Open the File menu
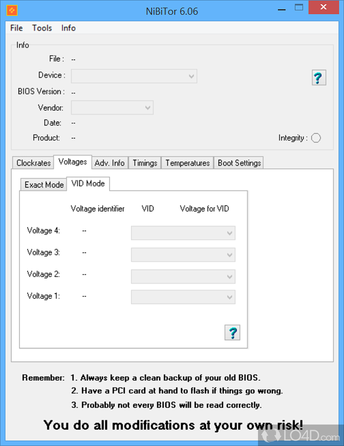The height and width of the screenshot is (446, 344). [16, 28]
